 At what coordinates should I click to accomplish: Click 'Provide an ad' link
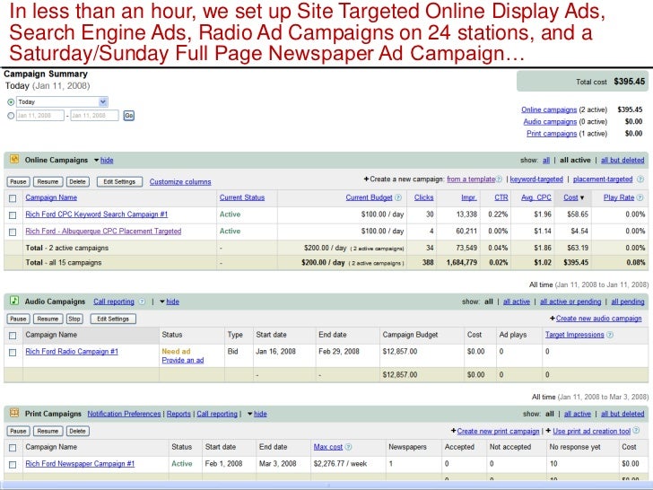click(x=183, y=360)
